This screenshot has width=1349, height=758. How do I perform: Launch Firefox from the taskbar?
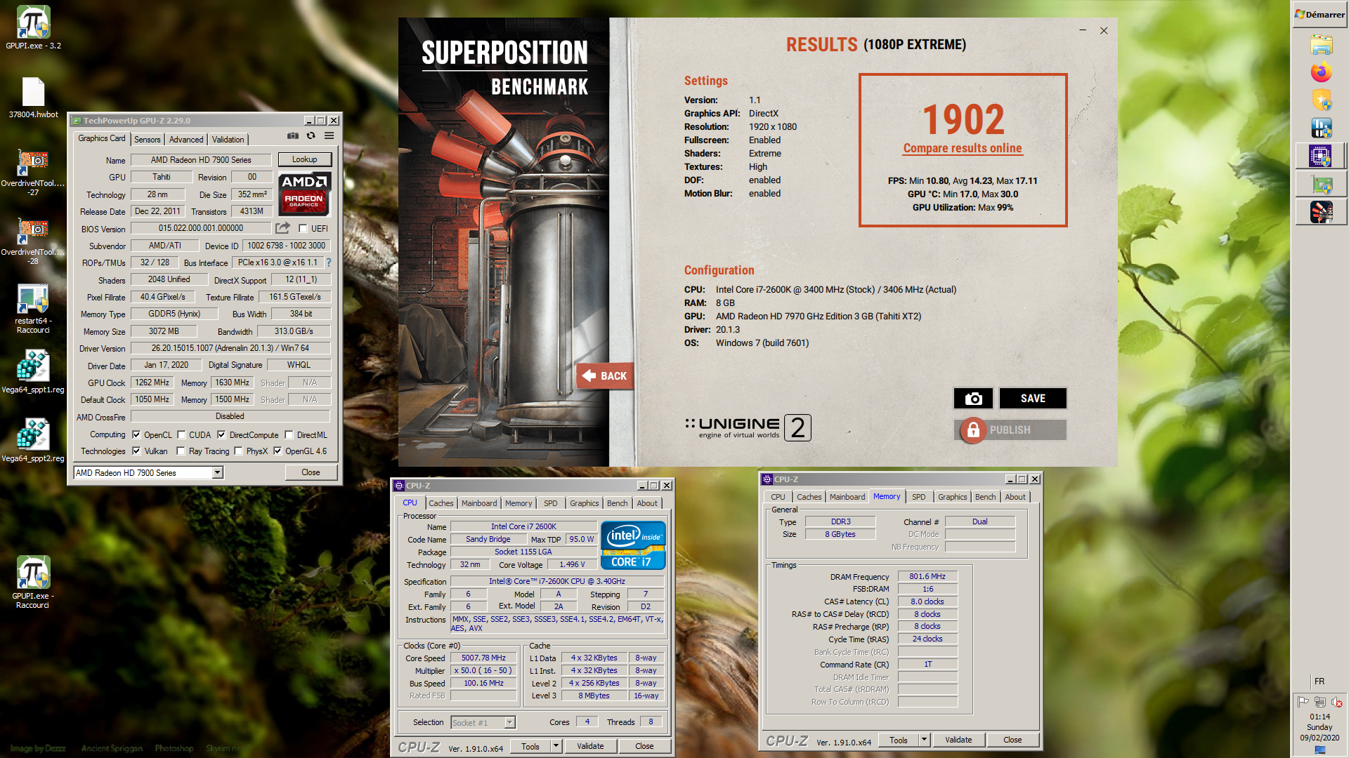click(x=1321, y=72)
